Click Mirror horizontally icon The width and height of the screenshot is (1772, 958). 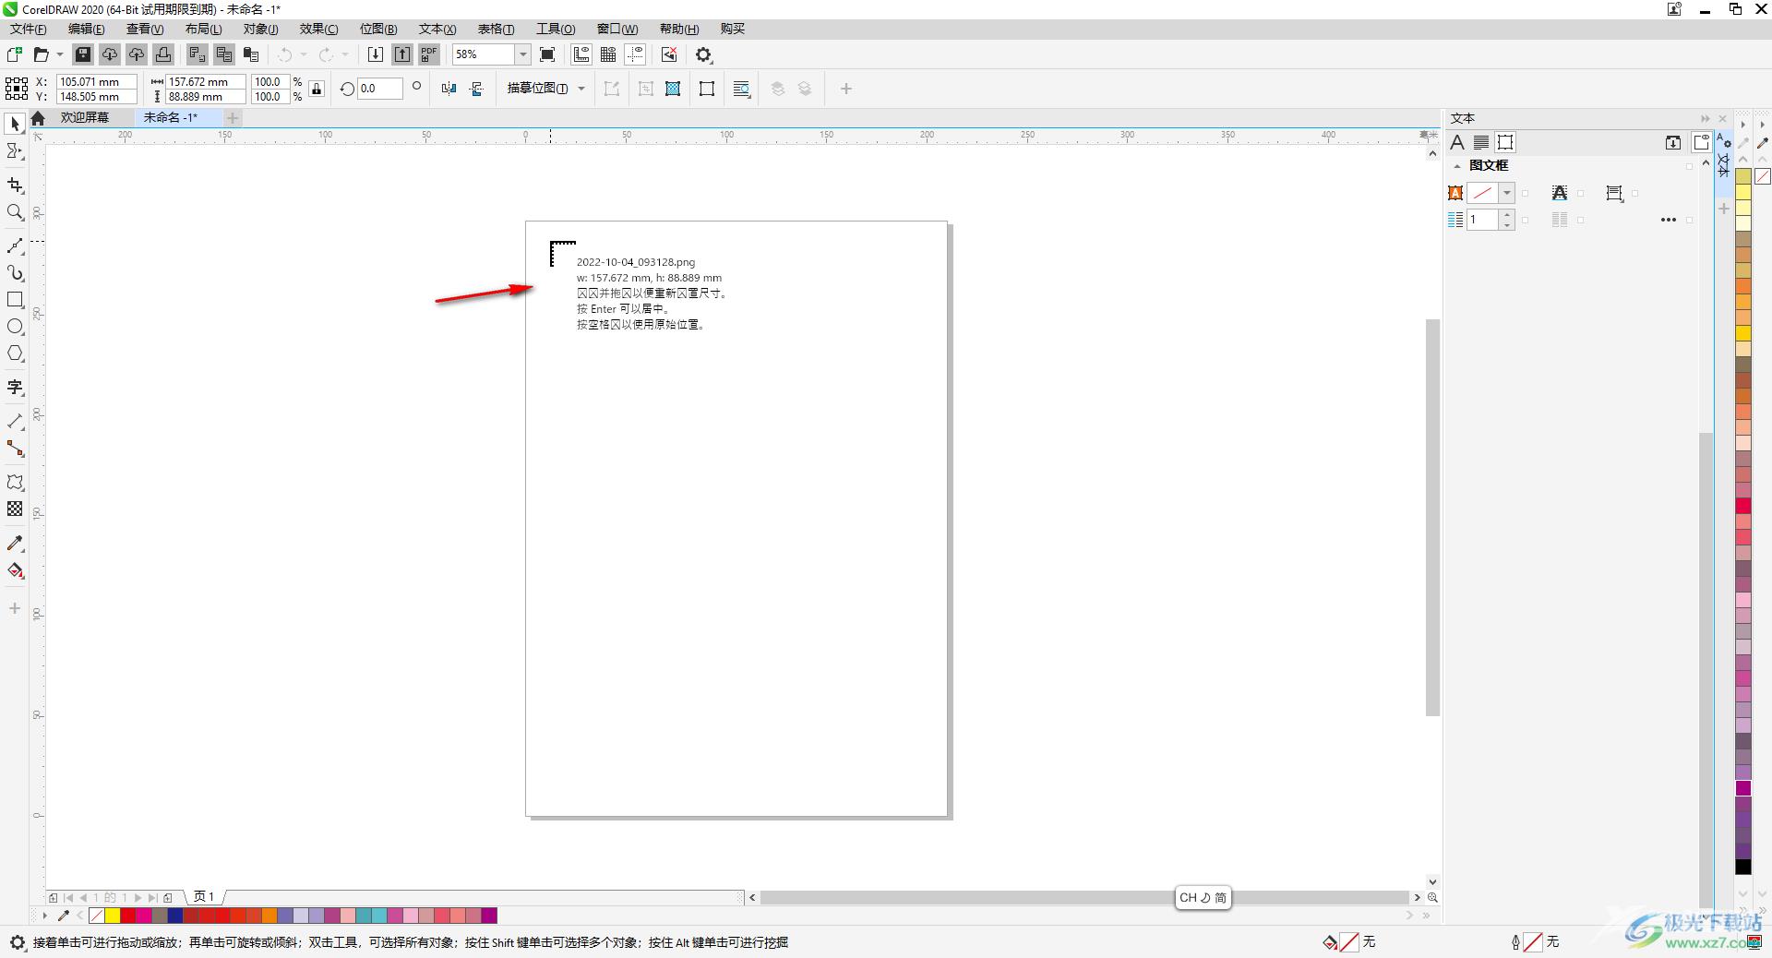449,89
